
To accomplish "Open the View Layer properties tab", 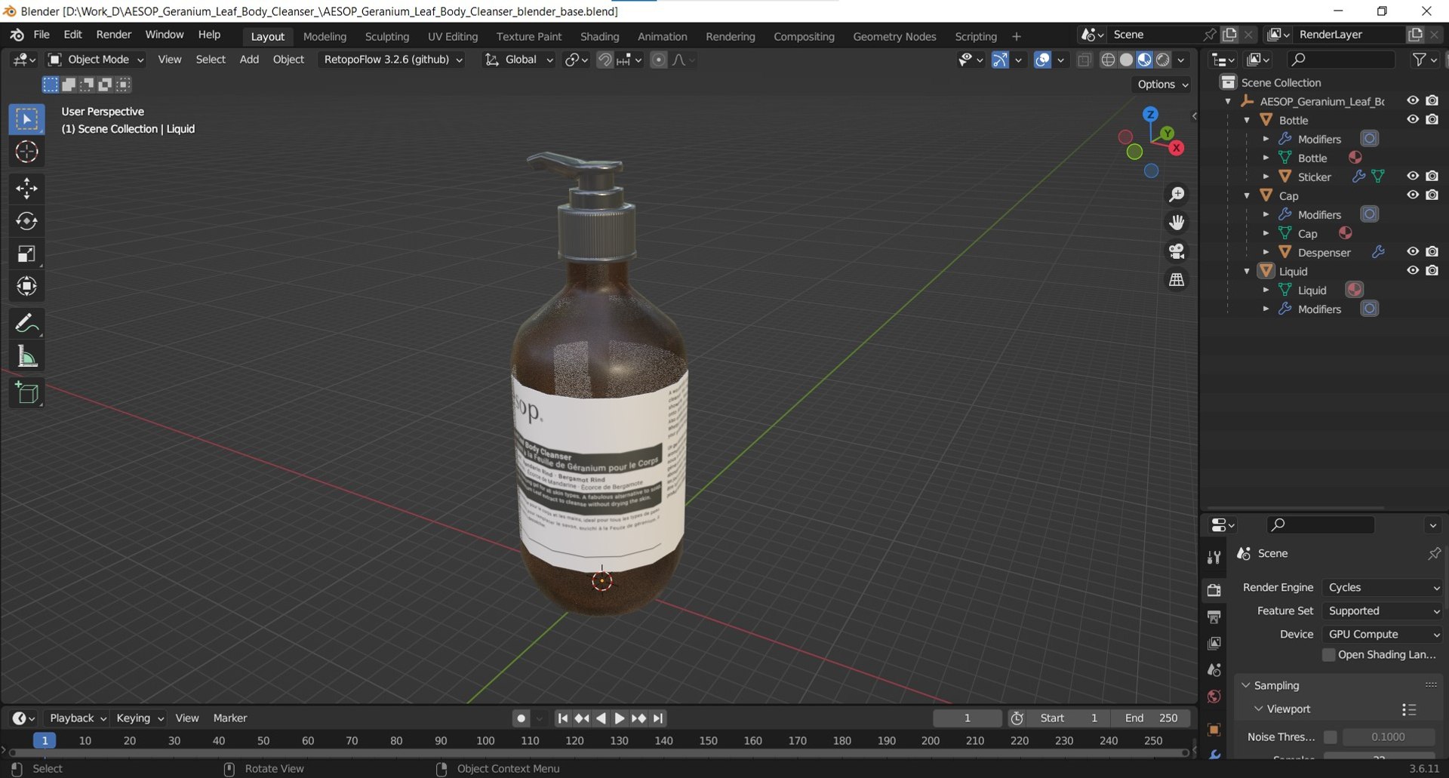I will pos(1214,644).
